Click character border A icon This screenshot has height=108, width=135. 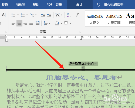point(3,15)
